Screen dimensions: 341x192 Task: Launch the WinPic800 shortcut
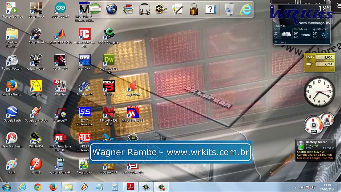pyautogui.click(x=36, y=140)
